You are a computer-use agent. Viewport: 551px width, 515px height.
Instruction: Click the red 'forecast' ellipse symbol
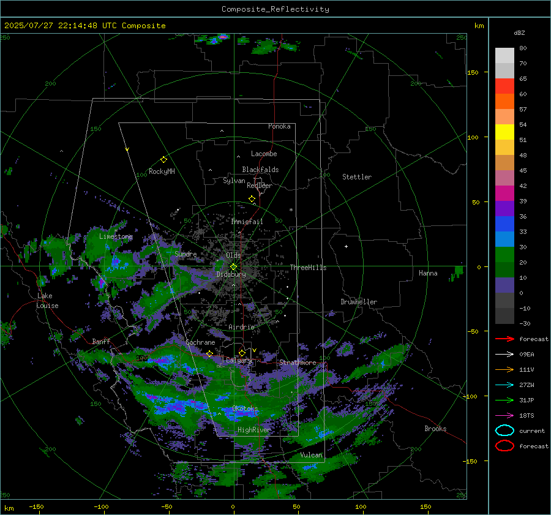pyautogui.click(x=504, y=446)
